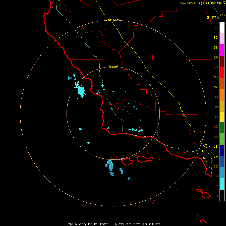Select the navy blue legend swatch
The height and width of the screenshot is (226, 226).
[x=222, y=150]
